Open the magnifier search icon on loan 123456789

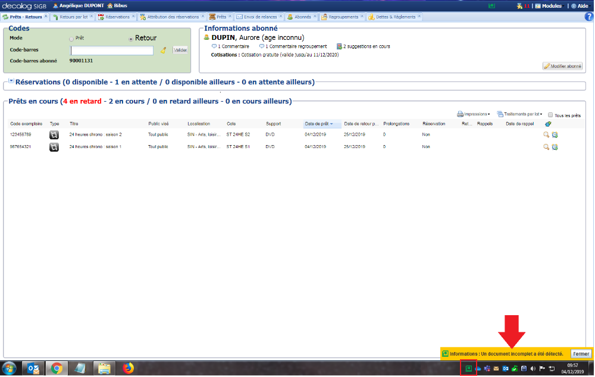pos(546,134)
